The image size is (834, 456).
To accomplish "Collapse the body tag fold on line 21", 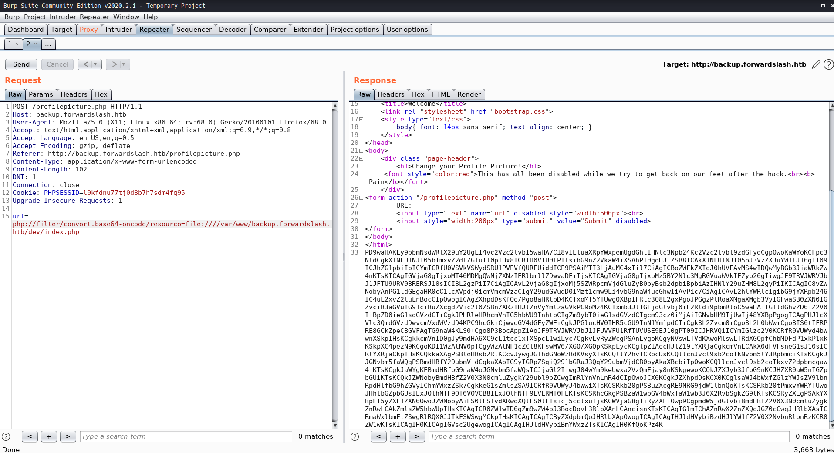I will click(361, 151).
